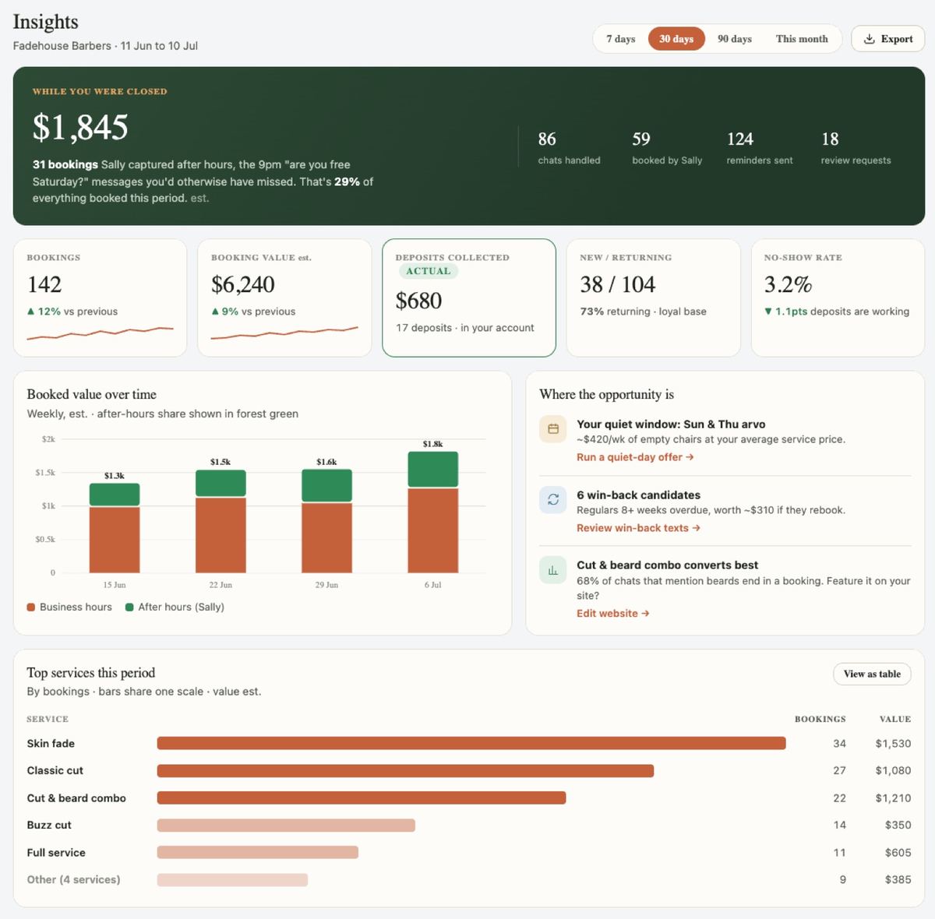
Task: Click the Cut & beard combo converts best heading
Action: (x=667, y=565)
